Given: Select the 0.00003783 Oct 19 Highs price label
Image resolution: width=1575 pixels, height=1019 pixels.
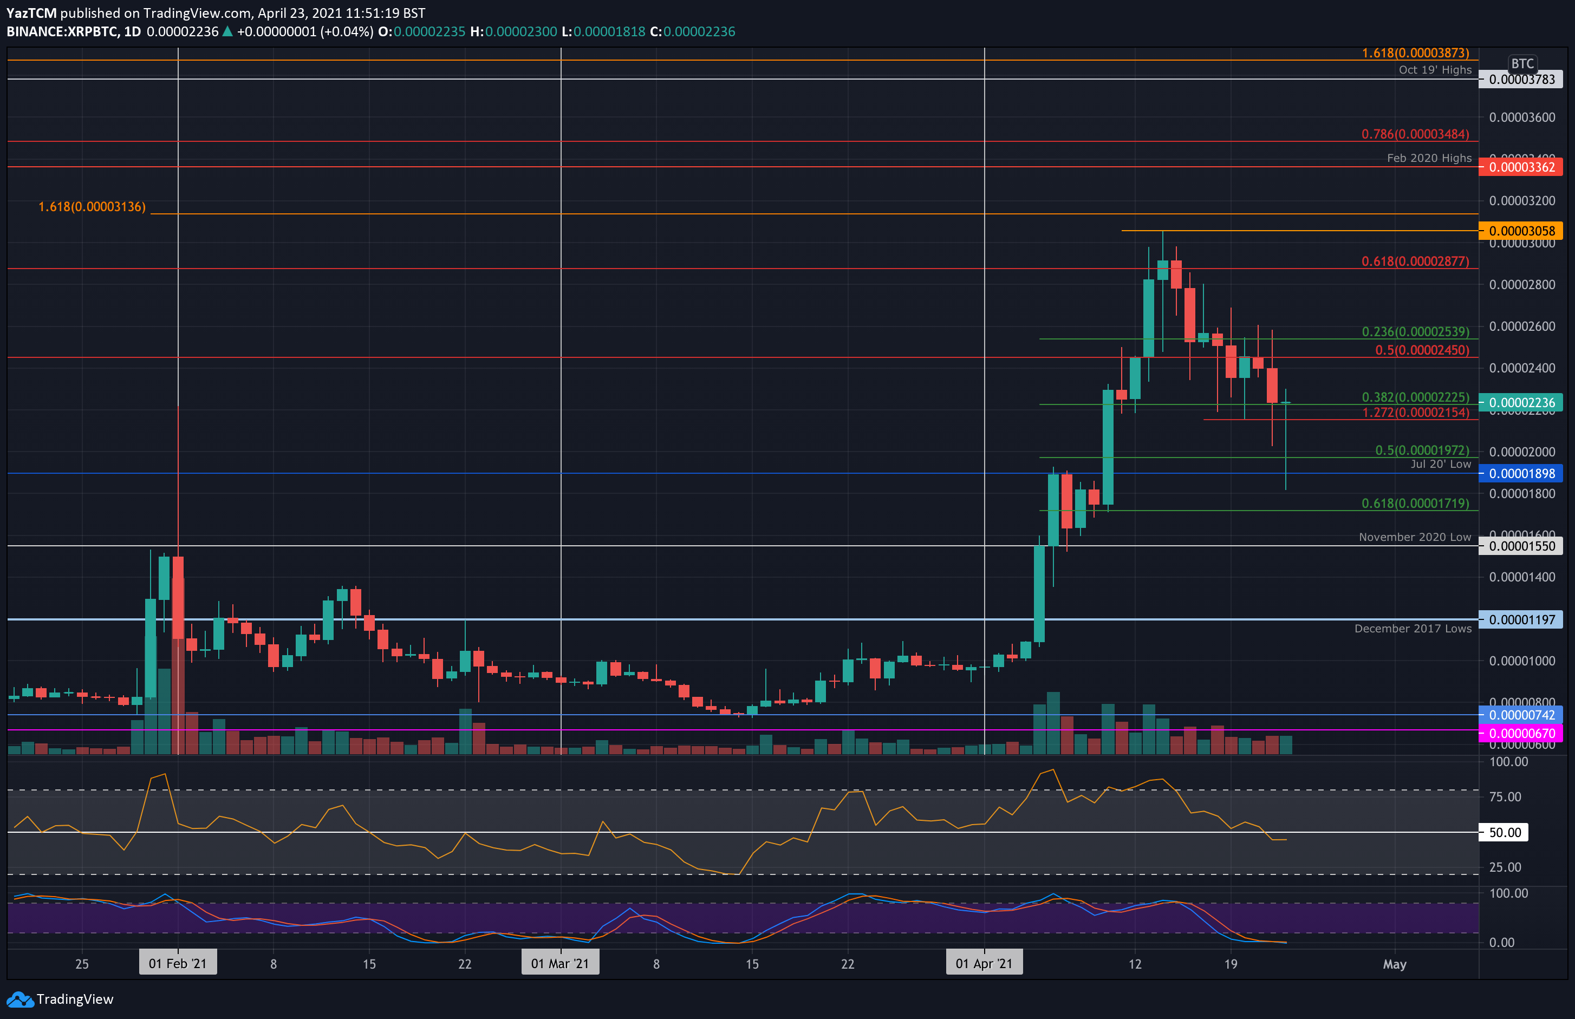Looking at the screenshot, I should [x=1521, y=80].
